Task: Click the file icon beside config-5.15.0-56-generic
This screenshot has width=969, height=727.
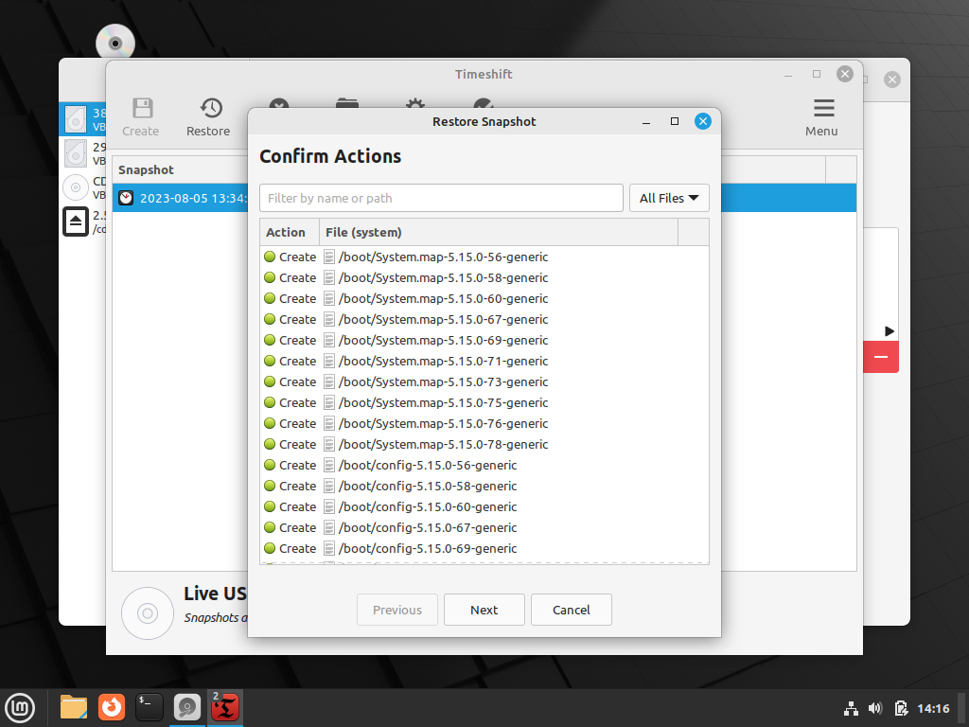Action: point(329,466)
